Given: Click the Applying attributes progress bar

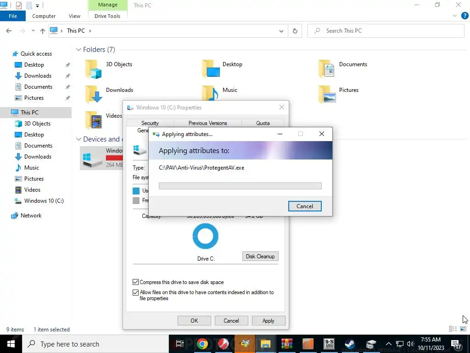Looking at the screenshot, I should pos(240,186).
